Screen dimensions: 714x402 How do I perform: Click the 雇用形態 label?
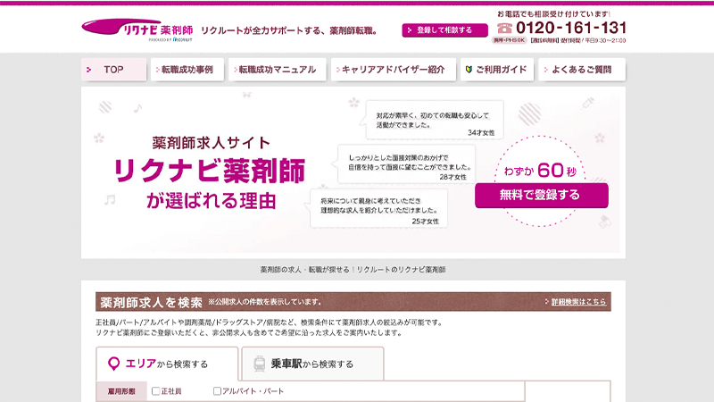121,391
